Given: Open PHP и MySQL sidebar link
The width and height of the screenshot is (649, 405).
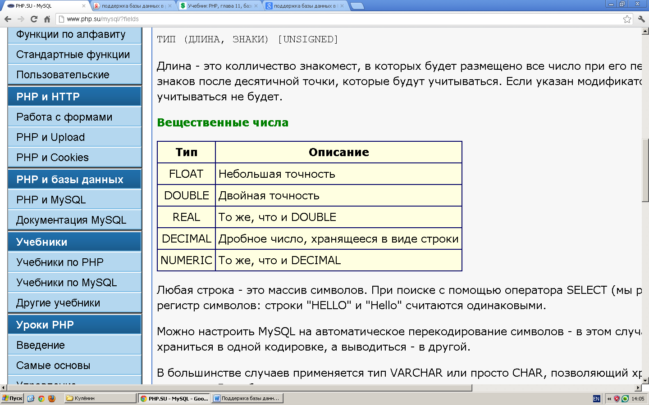Looking at the screenshot, I should click(x=74, y=200).
